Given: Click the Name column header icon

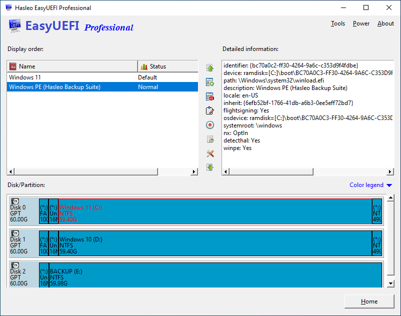Looking at the screenshot, I should (13, 66).
